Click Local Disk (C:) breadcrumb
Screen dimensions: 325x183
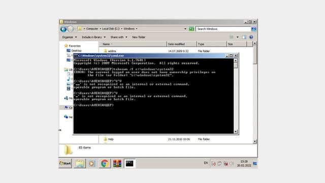click(x=111, y=28)
